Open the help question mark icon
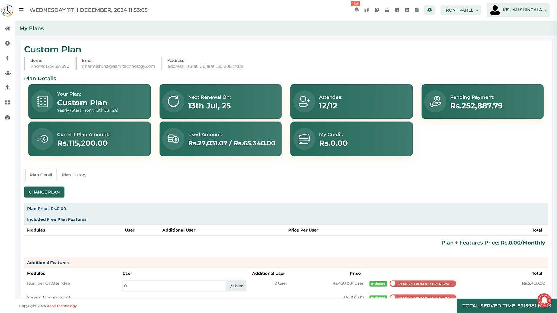The height and width of the screenshot is (313, 557). click(377, 10)
